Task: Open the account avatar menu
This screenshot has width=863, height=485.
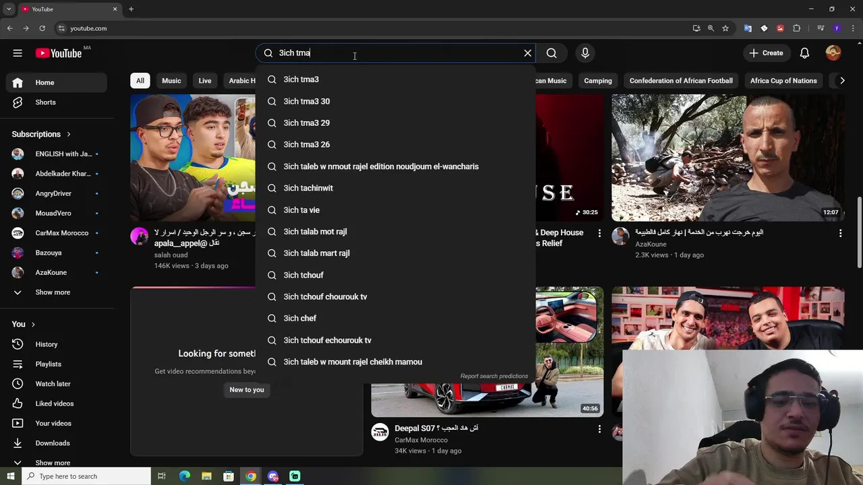Action: [833, 53]
